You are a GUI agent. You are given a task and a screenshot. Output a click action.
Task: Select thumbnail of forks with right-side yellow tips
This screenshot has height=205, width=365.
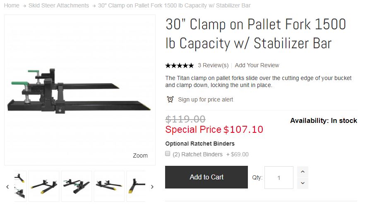109,186
